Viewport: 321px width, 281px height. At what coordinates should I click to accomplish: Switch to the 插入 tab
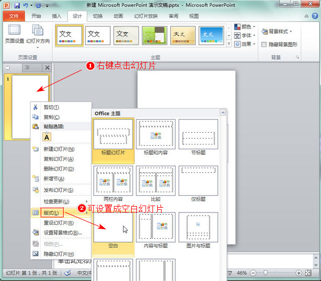coord(57,16)
